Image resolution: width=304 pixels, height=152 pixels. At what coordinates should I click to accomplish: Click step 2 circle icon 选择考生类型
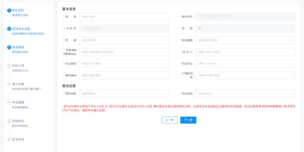point(9,29)
